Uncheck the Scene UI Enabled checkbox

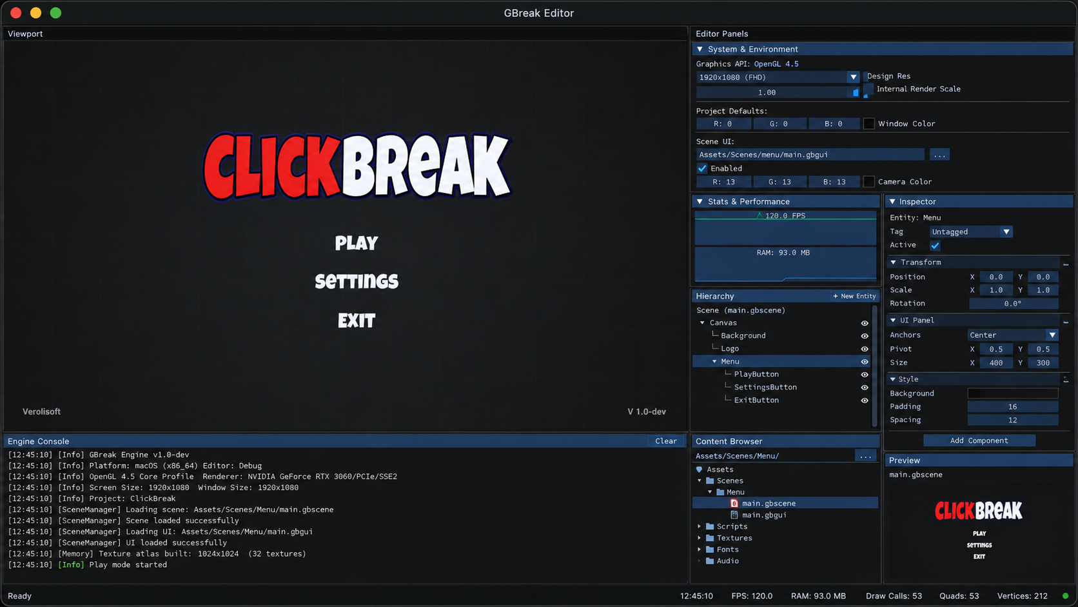point(702,168)
